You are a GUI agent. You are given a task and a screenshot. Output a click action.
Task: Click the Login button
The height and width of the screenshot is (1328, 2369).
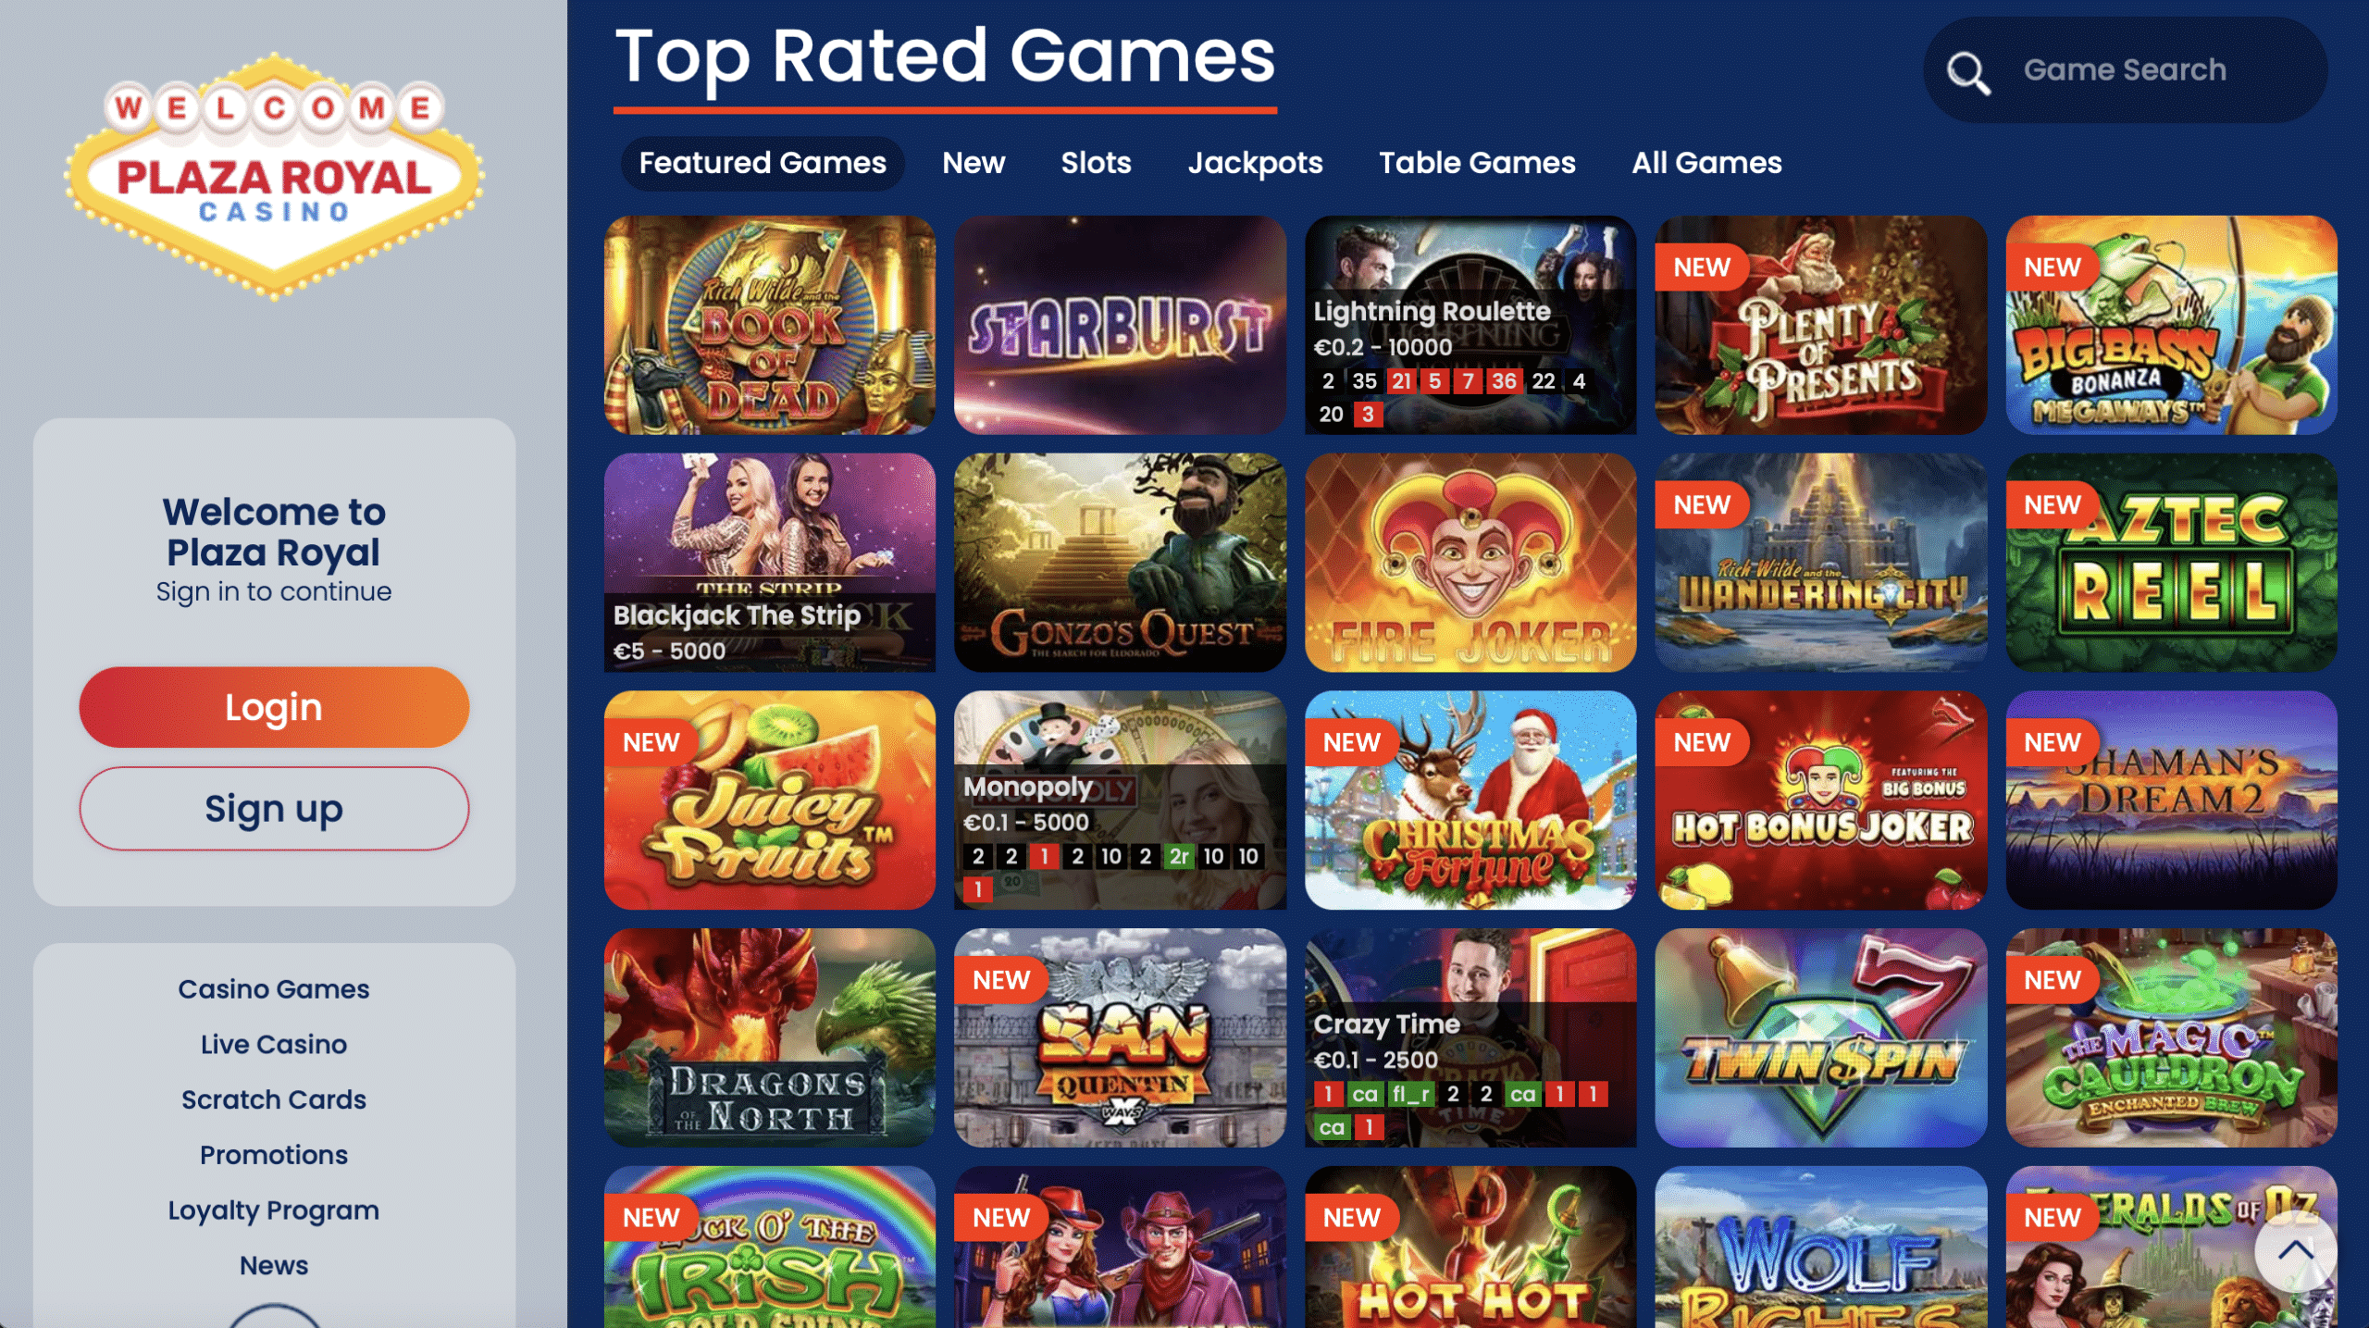274,707
